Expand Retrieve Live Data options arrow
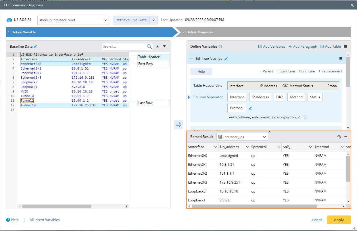 coord(153,20)
